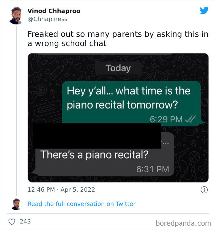
Task: Click the Twitter bird logo
Action: [x=204, y=11]
